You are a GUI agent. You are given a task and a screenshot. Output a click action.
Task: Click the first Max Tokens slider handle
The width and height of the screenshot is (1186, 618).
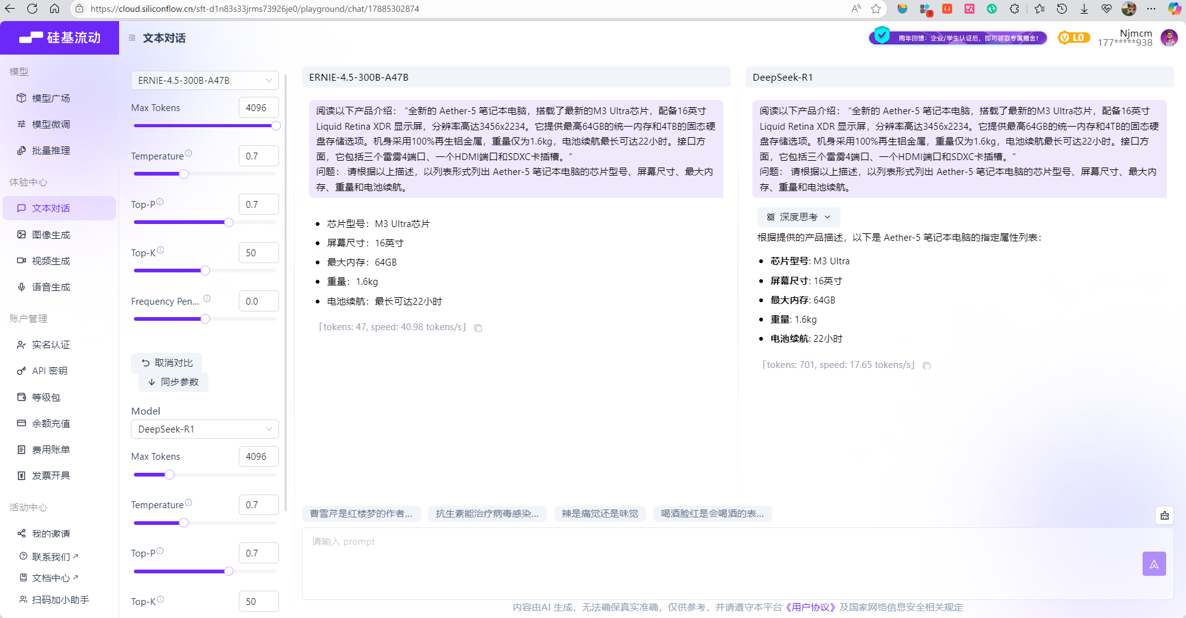coord(276,125)
